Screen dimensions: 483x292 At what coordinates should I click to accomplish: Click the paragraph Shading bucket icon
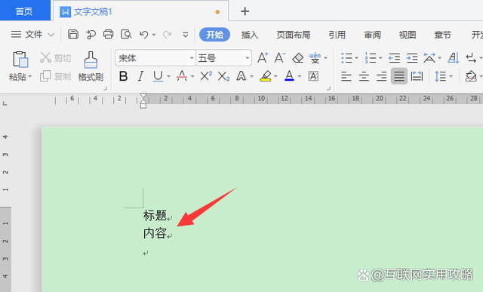point(471,76)
